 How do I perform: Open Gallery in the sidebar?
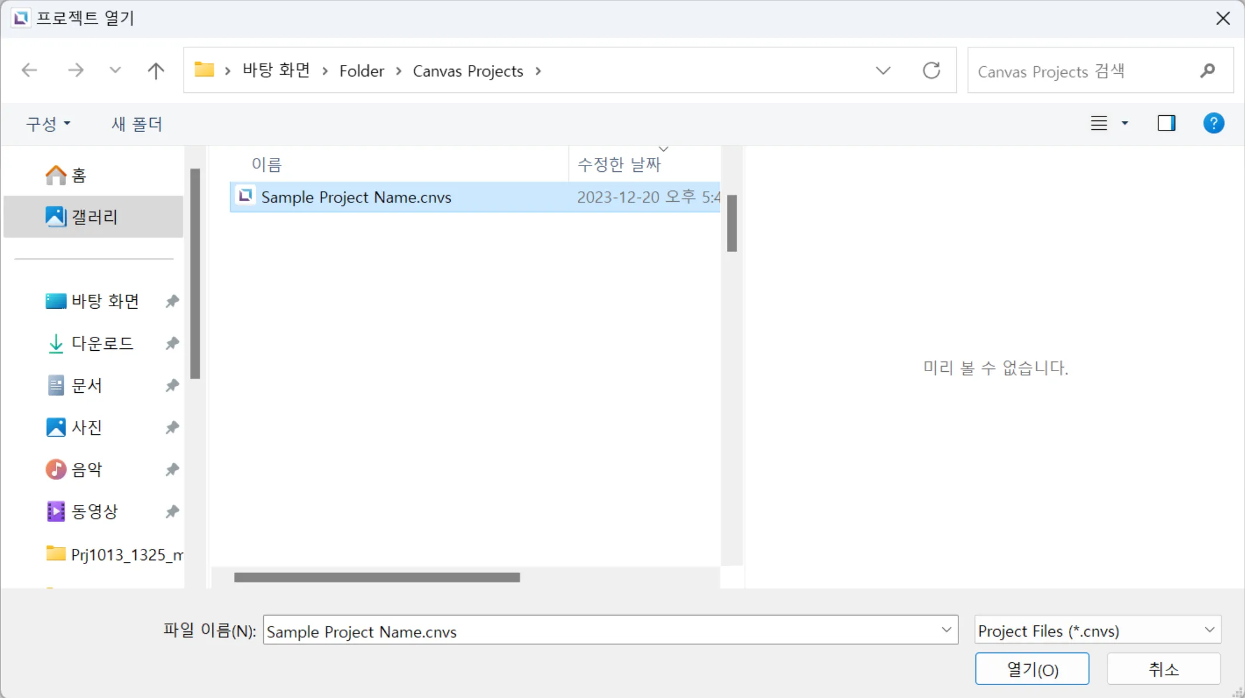coord(94,217)
